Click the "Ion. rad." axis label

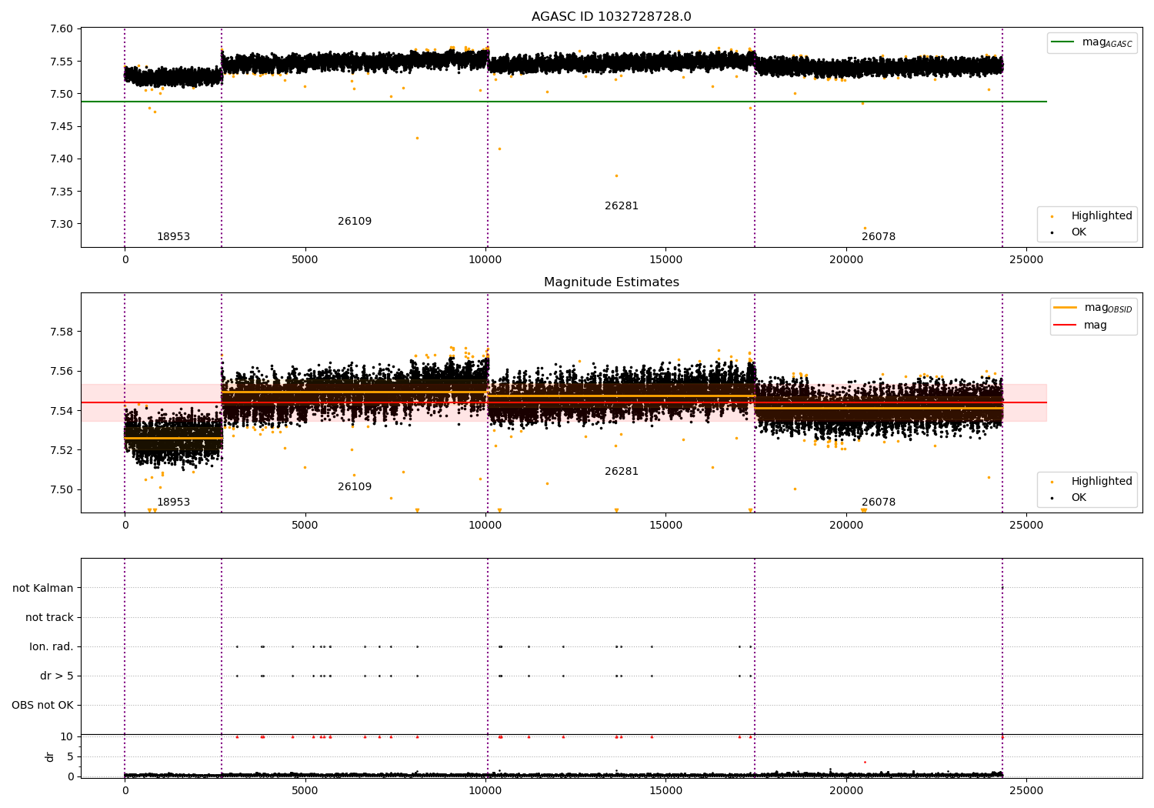(x=52, y=646)
